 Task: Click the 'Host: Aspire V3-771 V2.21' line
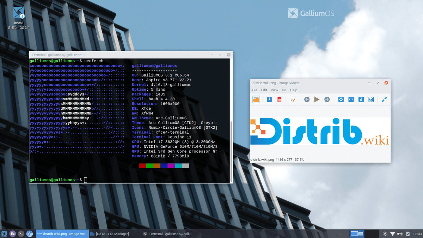tap(161, 80)
